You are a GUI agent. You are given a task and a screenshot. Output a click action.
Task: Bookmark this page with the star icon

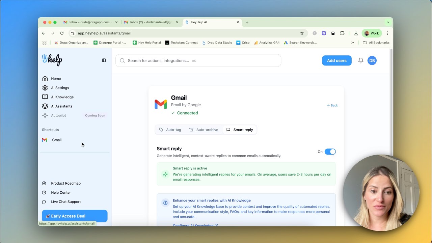pyautogui.click(x=302, y=33)
